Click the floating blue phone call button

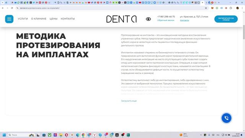click(226, 118)
